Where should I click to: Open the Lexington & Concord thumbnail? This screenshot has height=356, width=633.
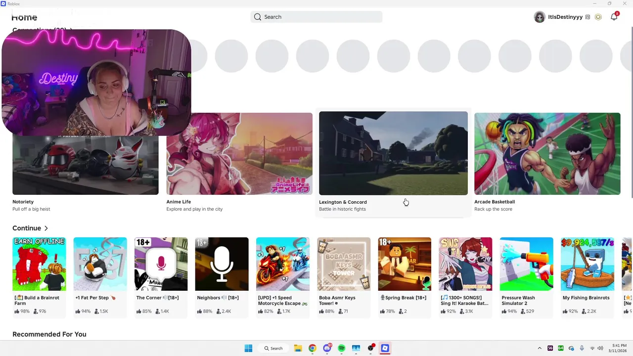tap(393, 153)
